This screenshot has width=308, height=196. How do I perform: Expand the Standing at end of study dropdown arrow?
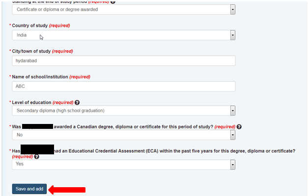pyautogui.click(x=232, y=9)
